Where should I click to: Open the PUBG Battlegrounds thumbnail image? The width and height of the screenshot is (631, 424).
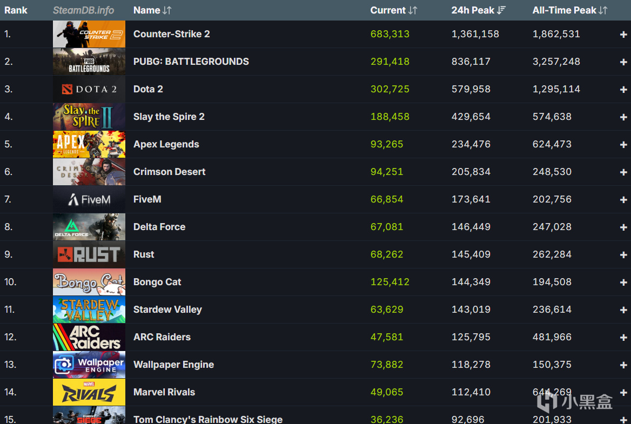89,62
